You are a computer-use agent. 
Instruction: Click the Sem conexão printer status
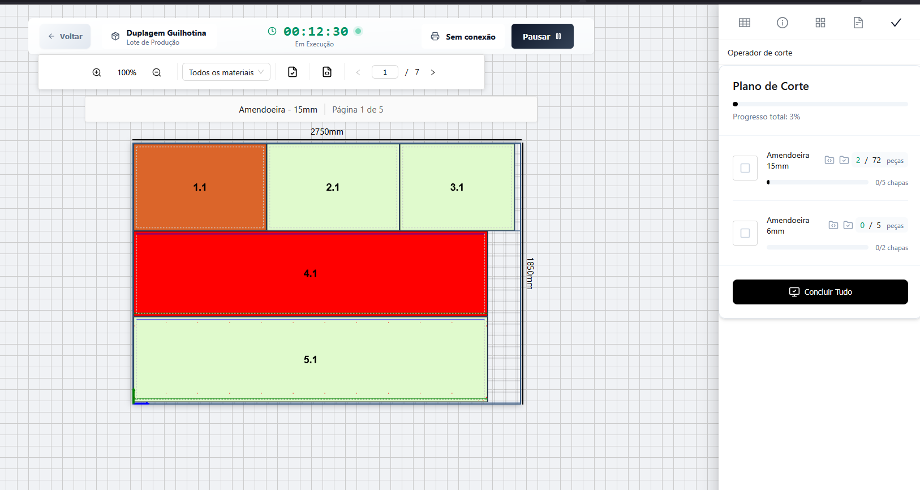463,37
